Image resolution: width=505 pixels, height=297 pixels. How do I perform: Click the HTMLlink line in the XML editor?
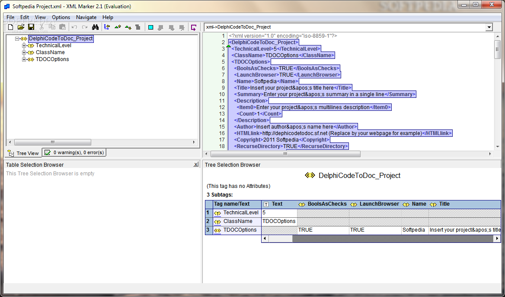(343, 133)
